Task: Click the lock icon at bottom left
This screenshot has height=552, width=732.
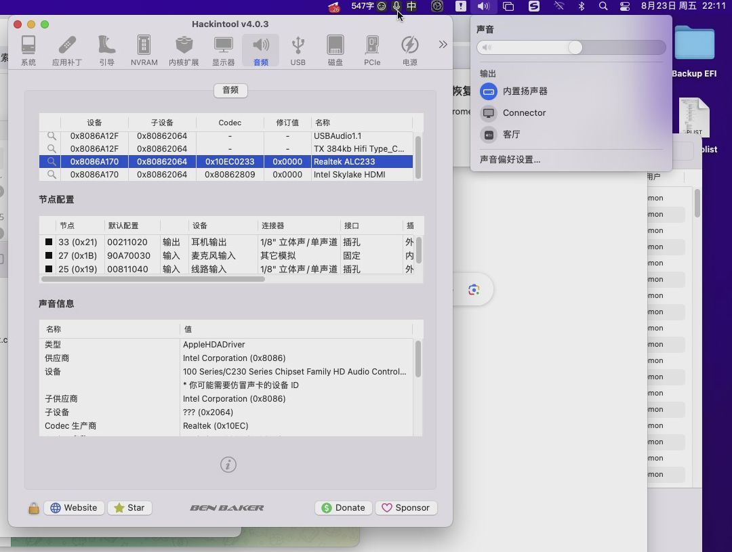Action: (x=34, y=508)
